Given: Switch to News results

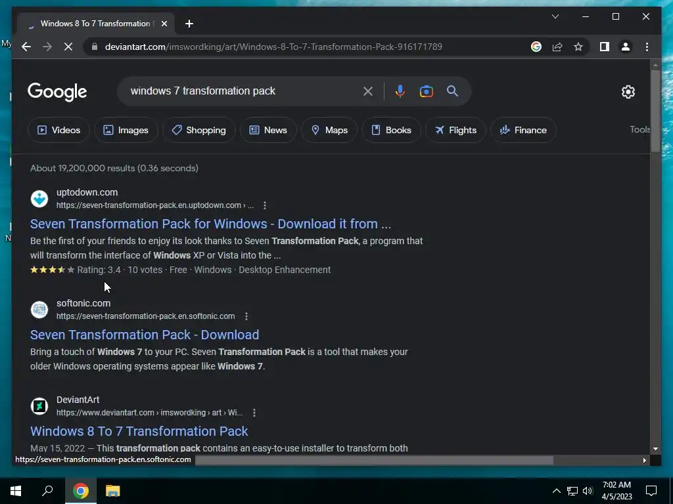Looking at the screenshot, I should [x=268, y=130].
